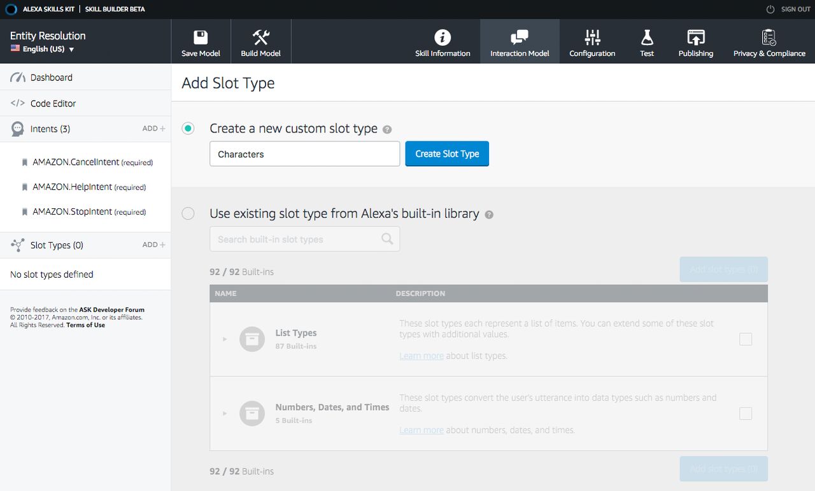Check the List Types checkbox
Viewport: 815px width, 491px height.
coord(746,339)
